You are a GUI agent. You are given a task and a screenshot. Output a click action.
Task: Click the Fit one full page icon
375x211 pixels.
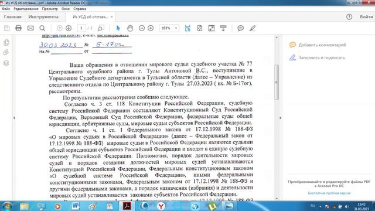click(200, 28)
